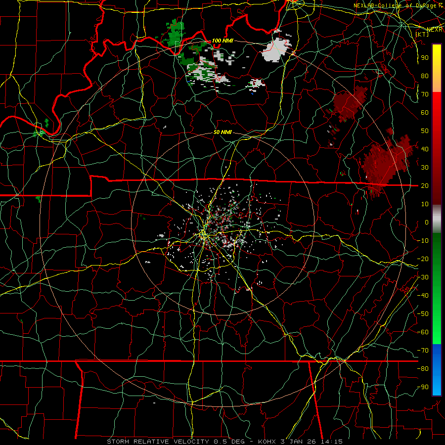Click the -80 value on velocity scale

click(x=423, y=369)
